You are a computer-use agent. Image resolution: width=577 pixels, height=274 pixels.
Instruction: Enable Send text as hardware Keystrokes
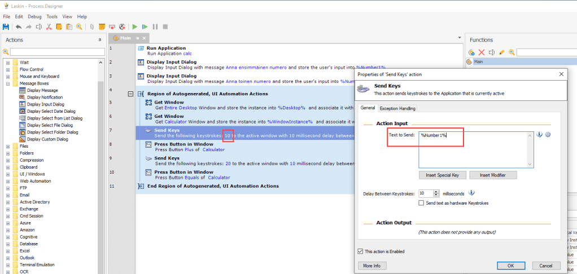pyautogui.click(x=421, y=203)
